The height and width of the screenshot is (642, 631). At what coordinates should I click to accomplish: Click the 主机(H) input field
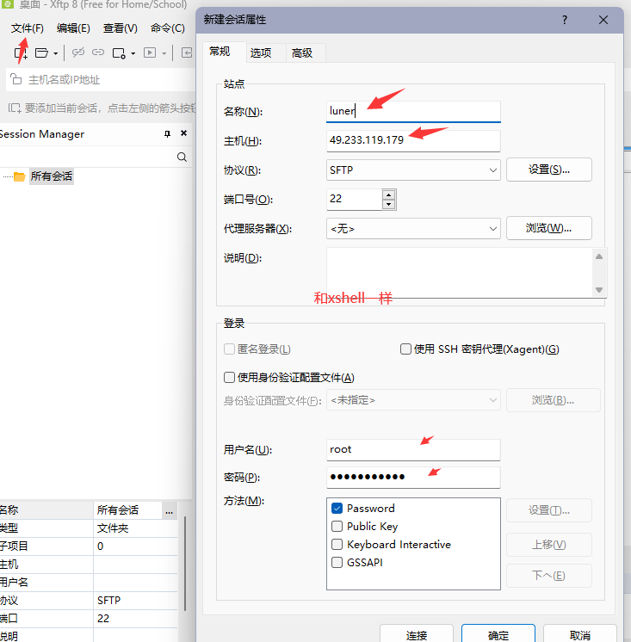(x=413, y=140)
